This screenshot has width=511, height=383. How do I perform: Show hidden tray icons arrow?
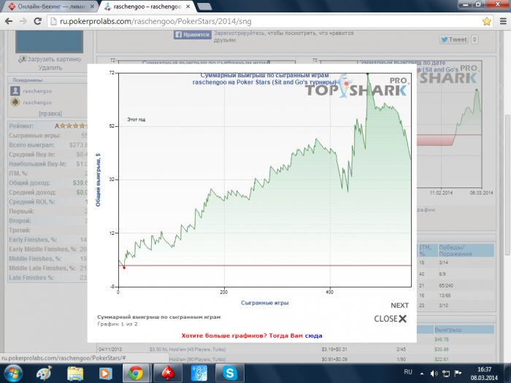coord(422,374)
